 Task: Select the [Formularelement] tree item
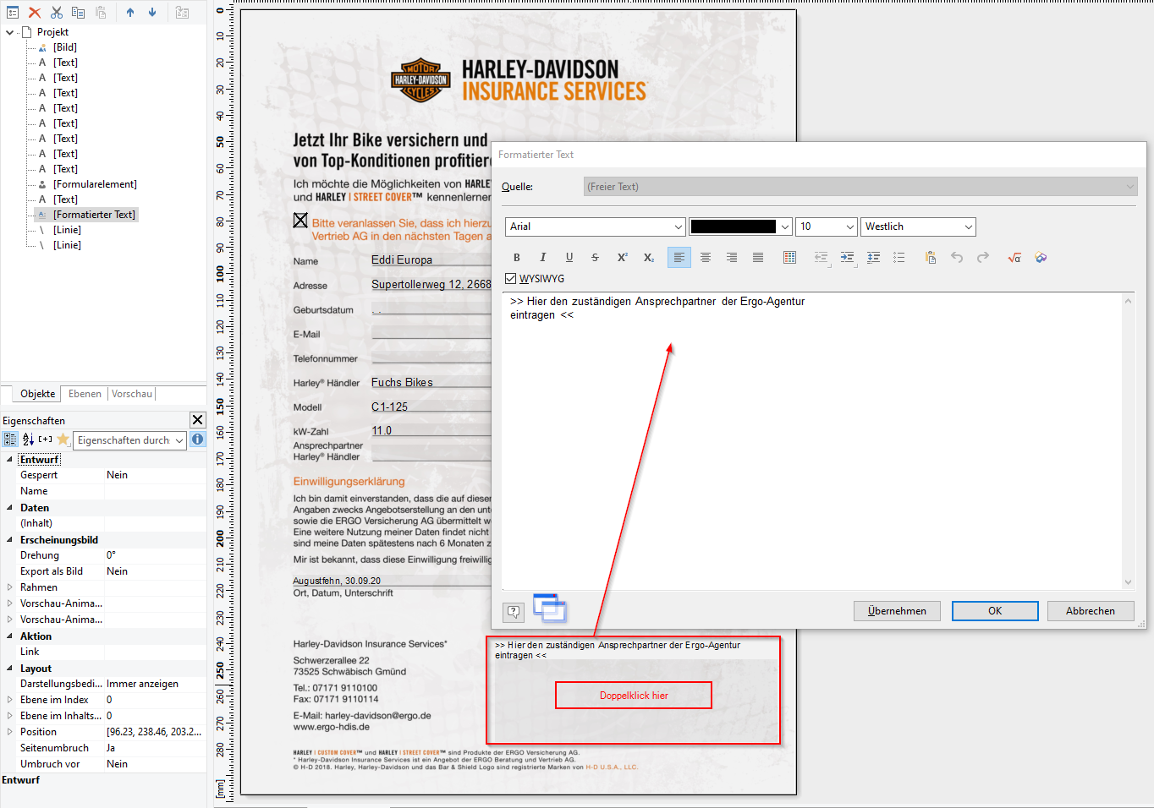point(95,184)
